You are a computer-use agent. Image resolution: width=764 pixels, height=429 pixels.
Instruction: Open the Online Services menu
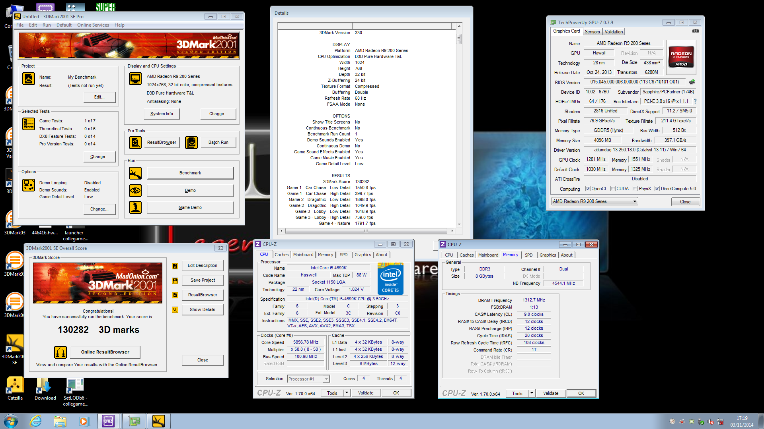(x=93, y=25)
